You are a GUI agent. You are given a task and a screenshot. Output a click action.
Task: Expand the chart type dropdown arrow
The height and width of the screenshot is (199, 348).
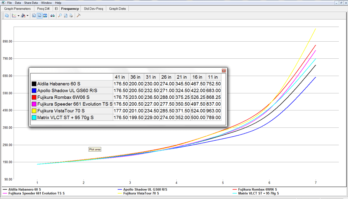(19, 16)
